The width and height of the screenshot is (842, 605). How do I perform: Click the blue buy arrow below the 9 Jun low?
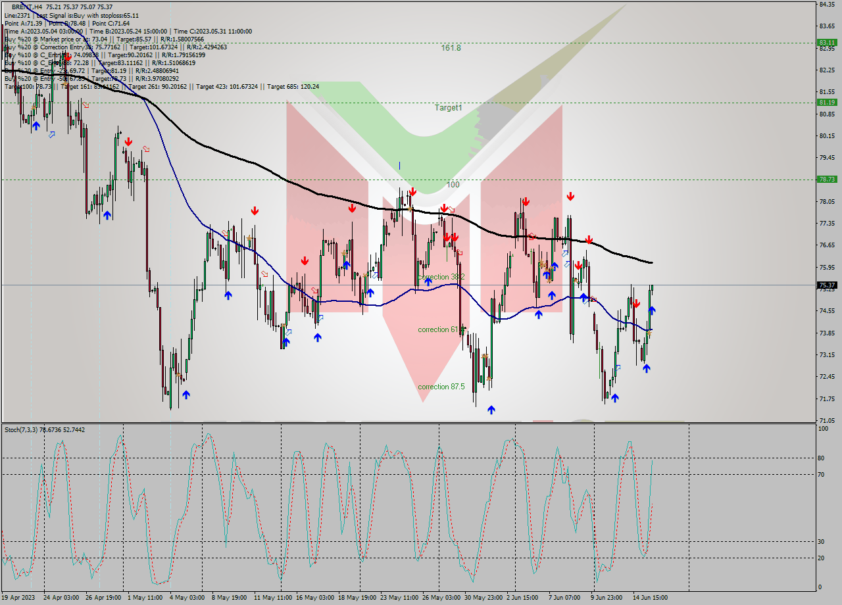(x=614, y=397)
